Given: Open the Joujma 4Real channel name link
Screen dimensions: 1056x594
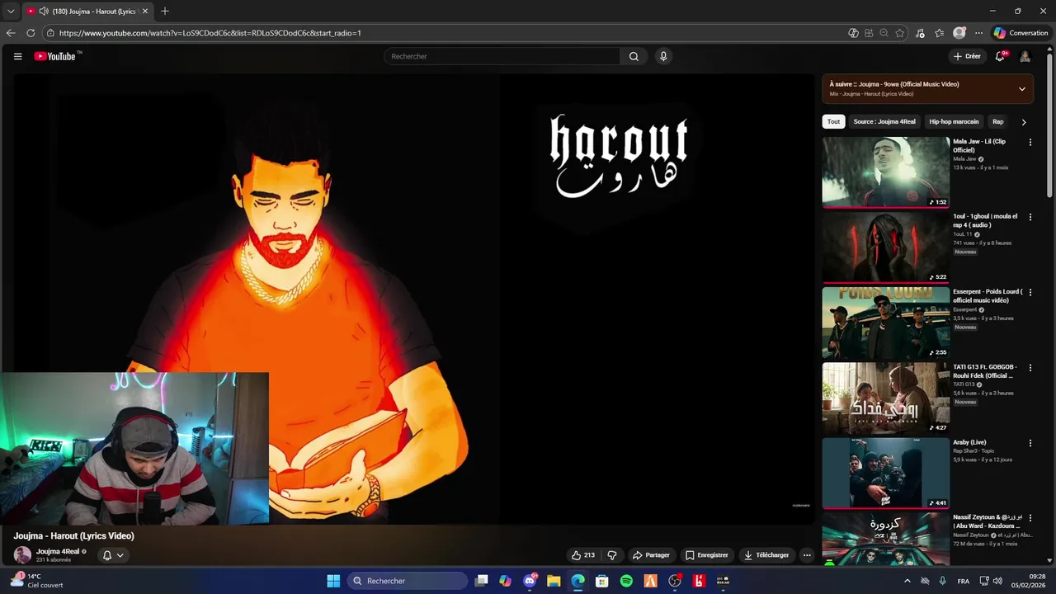Looking at the screenshot, I should point(58,551).
